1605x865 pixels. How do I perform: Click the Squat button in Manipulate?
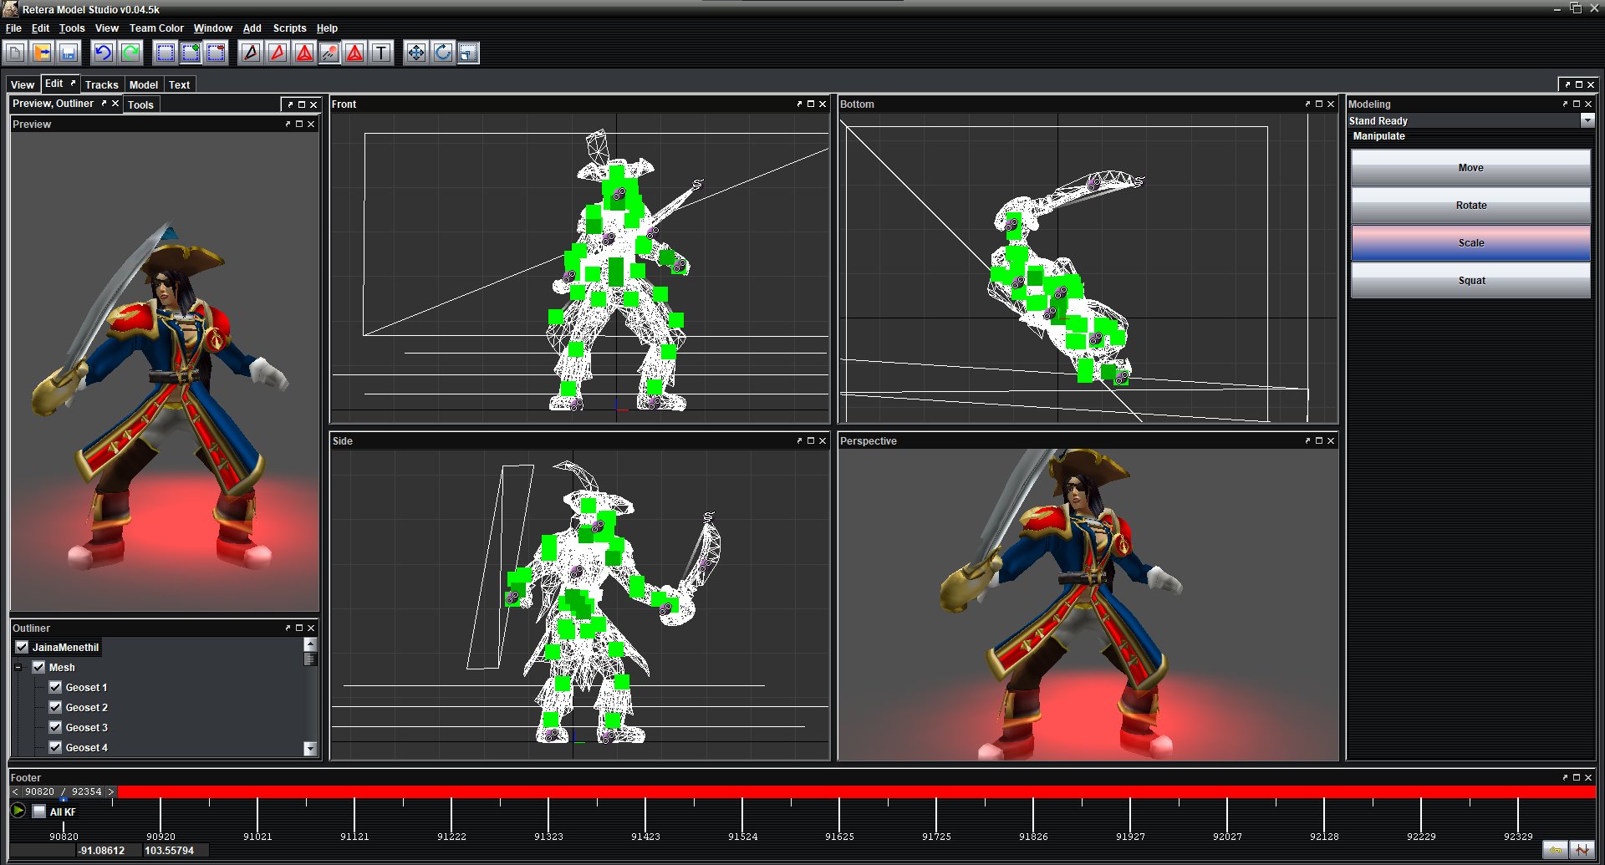click(1471, 281)
